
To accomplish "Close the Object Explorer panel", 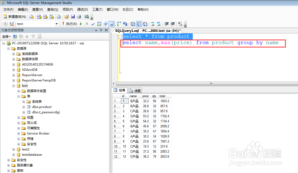I will pos(106,30).
